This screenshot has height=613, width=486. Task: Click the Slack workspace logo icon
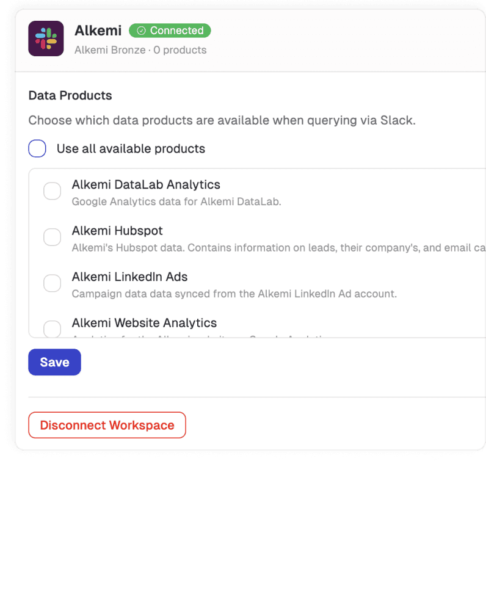pos(46,38)
